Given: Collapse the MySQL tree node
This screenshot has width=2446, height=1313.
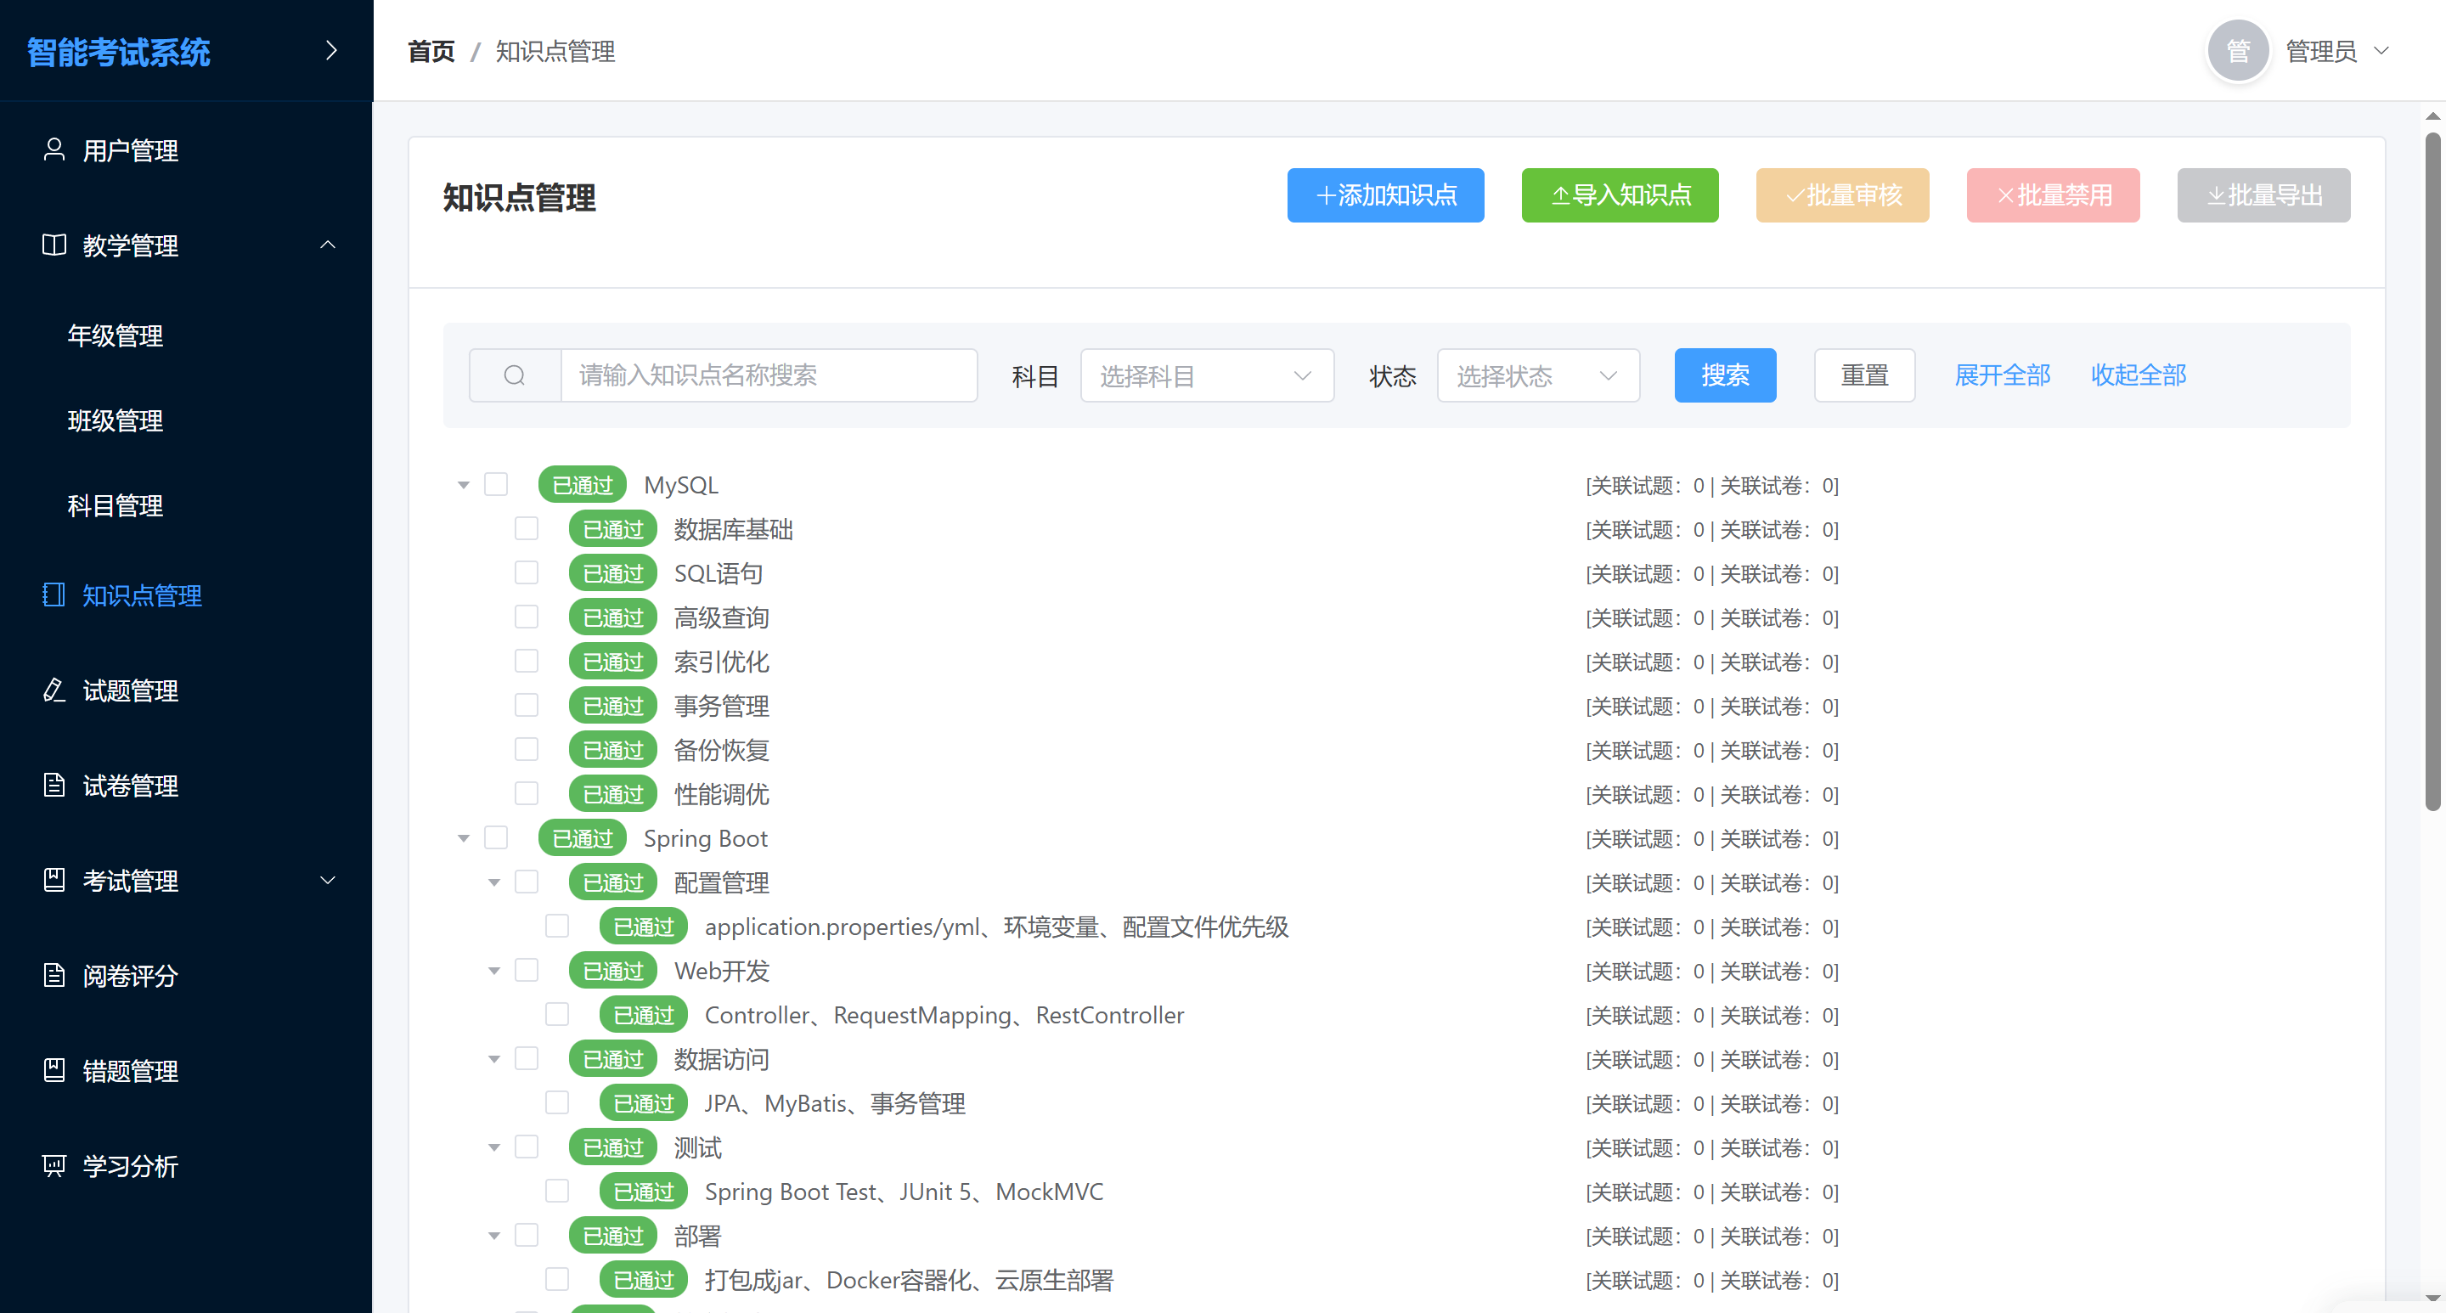Looking at the screenshot, I should (x=464, y=485).
